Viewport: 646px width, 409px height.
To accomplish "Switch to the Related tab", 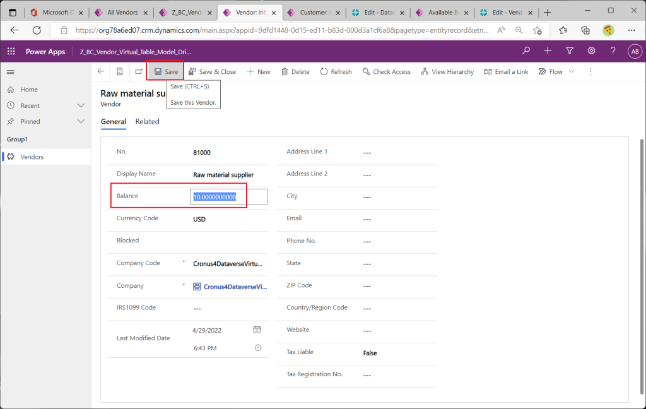I will tap(147, 122).
